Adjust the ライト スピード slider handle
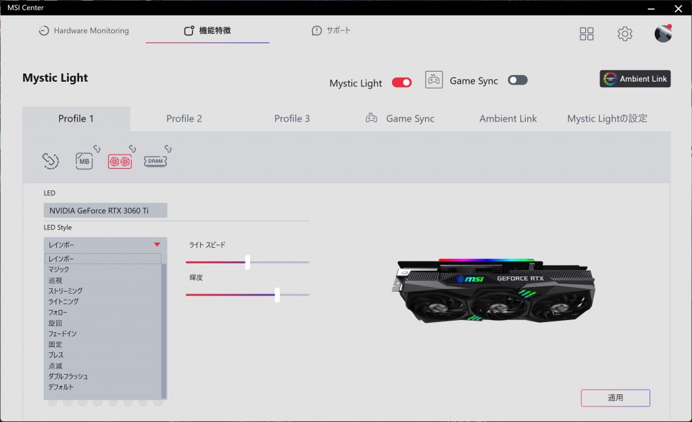Image resolution: width=692 pixels, height=422 pixels. pyautogui.click(x=247, y=262)
